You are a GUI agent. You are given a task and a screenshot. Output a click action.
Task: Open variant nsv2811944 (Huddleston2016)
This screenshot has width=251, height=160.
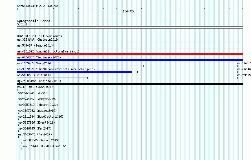41,117
